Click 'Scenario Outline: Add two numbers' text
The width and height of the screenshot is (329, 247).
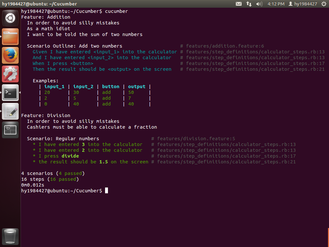[75, 46]
